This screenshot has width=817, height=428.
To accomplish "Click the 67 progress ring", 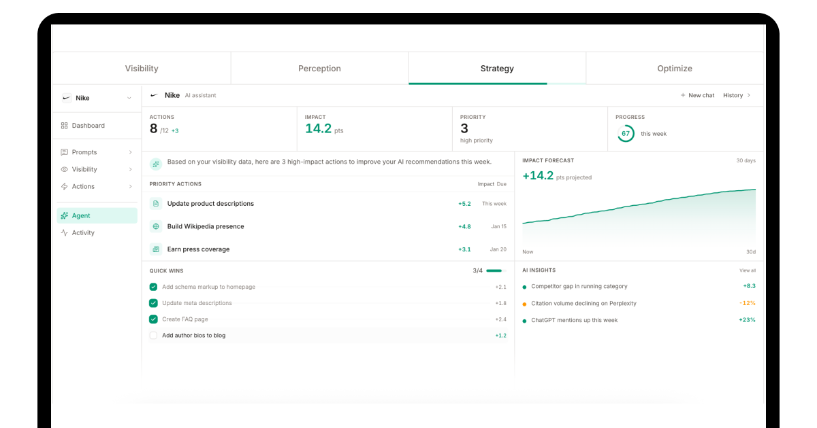I will pyautogui.click(x=626, y=133).
